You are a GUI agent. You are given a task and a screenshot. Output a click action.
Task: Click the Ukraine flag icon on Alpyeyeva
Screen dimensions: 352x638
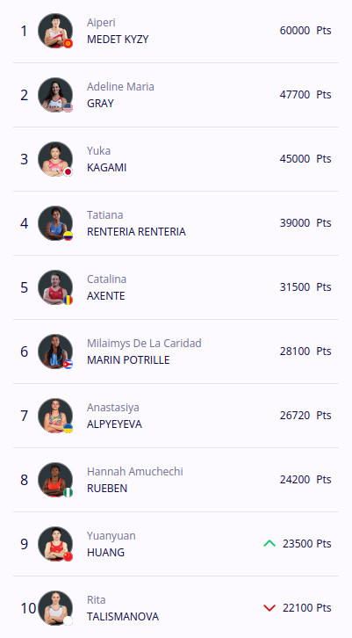tap(68, 428)
